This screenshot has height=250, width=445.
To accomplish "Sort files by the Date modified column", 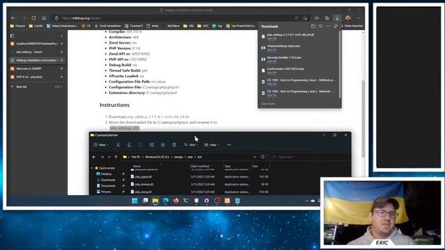I will pos(200,166).
